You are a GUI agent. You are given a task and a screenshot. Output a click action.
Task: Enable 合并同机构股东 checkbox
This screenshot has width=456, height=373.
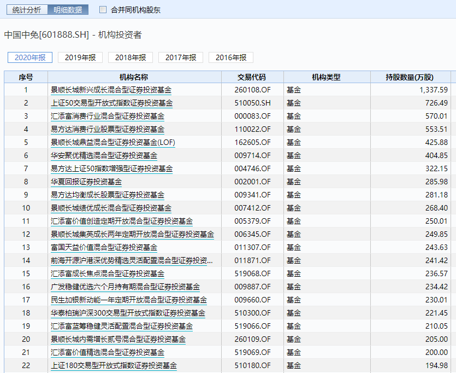click(103, 10)
